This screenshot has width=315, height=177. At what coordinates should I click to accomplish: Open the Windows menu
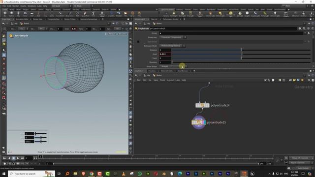tap(31, 6)
